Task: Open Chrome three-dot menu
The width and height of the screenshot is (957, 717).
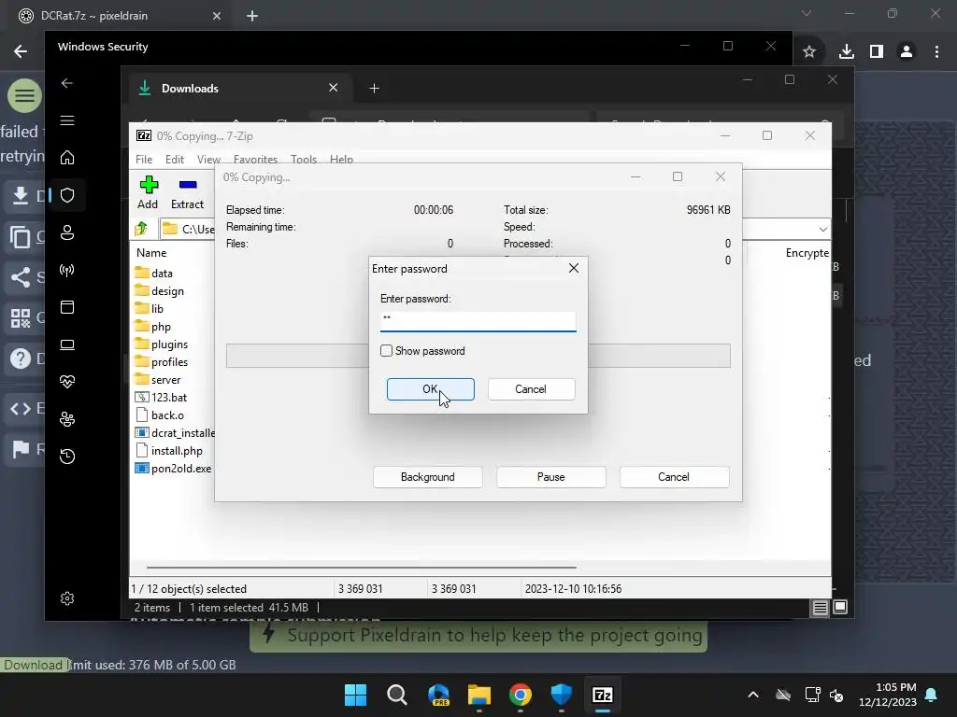Action: tap(936, 52)
